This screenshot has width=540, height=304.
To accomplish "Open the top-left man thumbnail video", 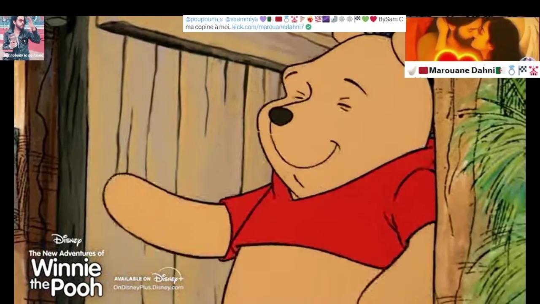I will [x=22, y=38].
